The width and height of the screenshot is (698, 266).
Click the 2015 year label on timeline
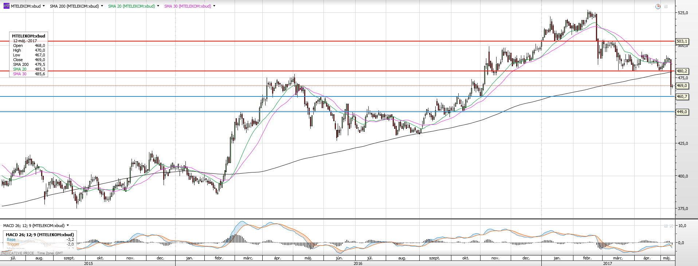(89, 263)
